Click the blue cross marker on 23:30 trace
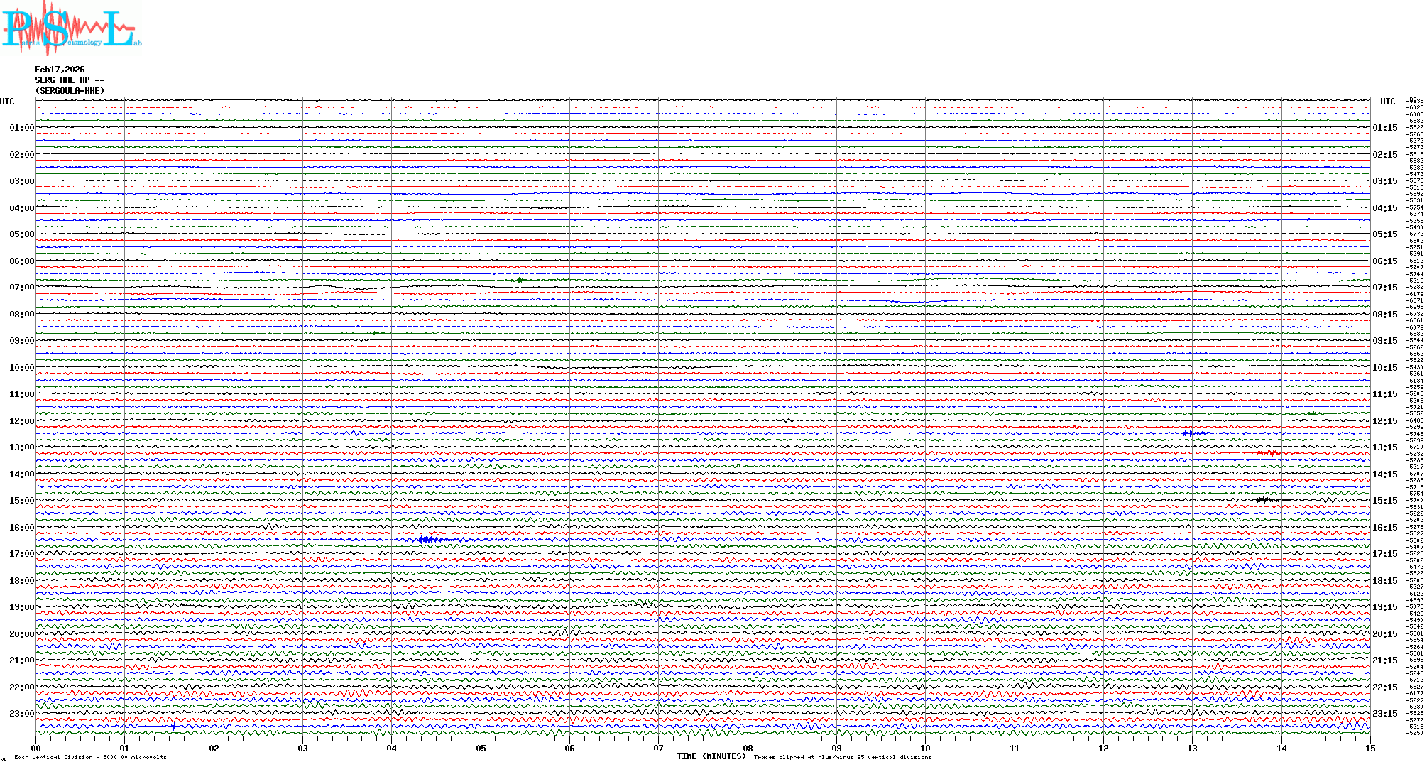The width and height of the screenshot is (1427, 767). (x=174, y=727)
